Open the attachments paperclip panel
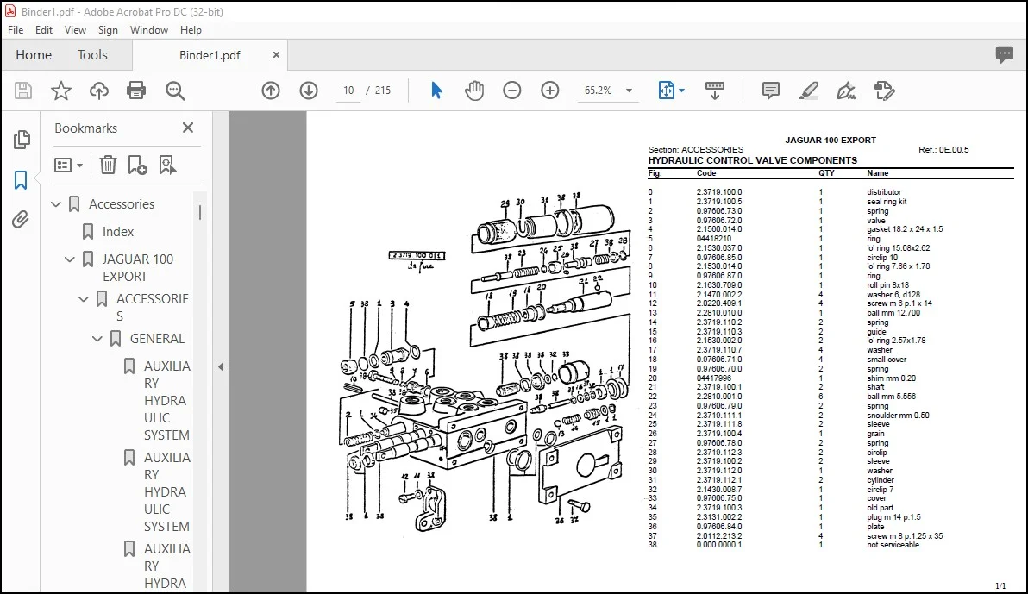Viewport: 1028px width, 594px height. (x=21, y=219)
